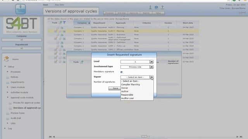Click the blue filter funnel icon
Viewport: 248px width, 139px height.
tap(64, 23)
